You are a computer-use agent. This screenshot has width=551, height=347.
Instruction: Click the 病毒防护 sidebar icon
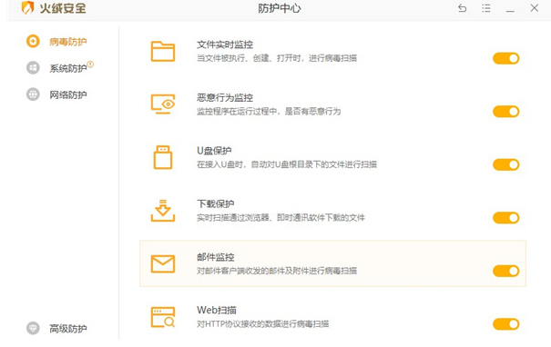33,42
